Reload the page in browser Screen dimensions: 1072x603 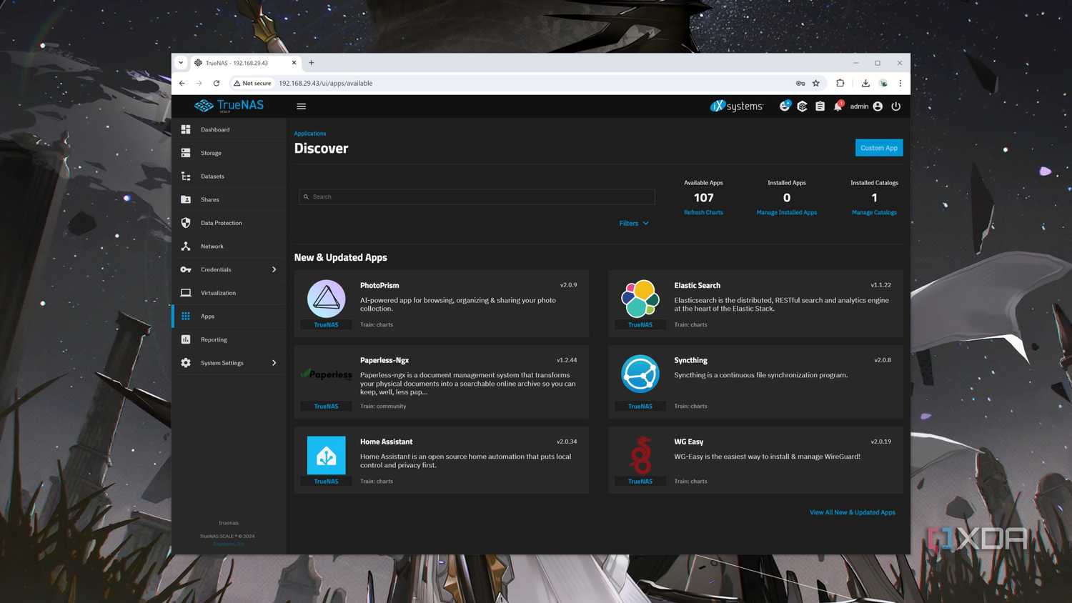[217, 83]
